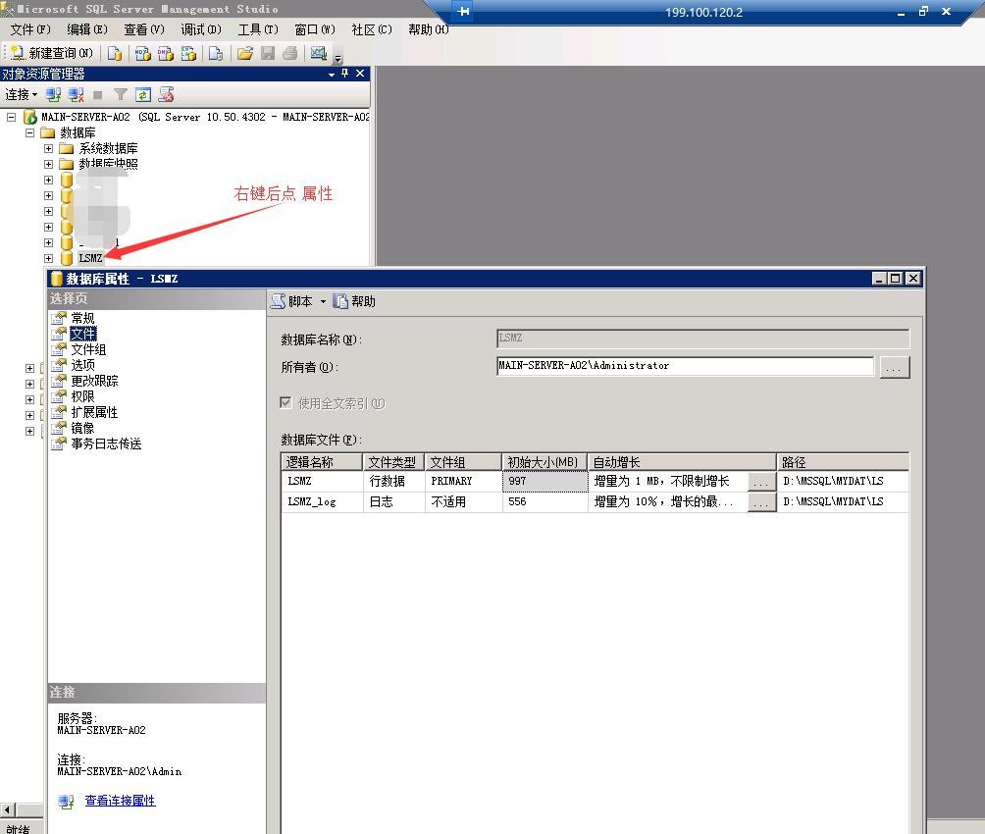
Task: Expand the 系统数据库 folder
Action: coord(48,148)
